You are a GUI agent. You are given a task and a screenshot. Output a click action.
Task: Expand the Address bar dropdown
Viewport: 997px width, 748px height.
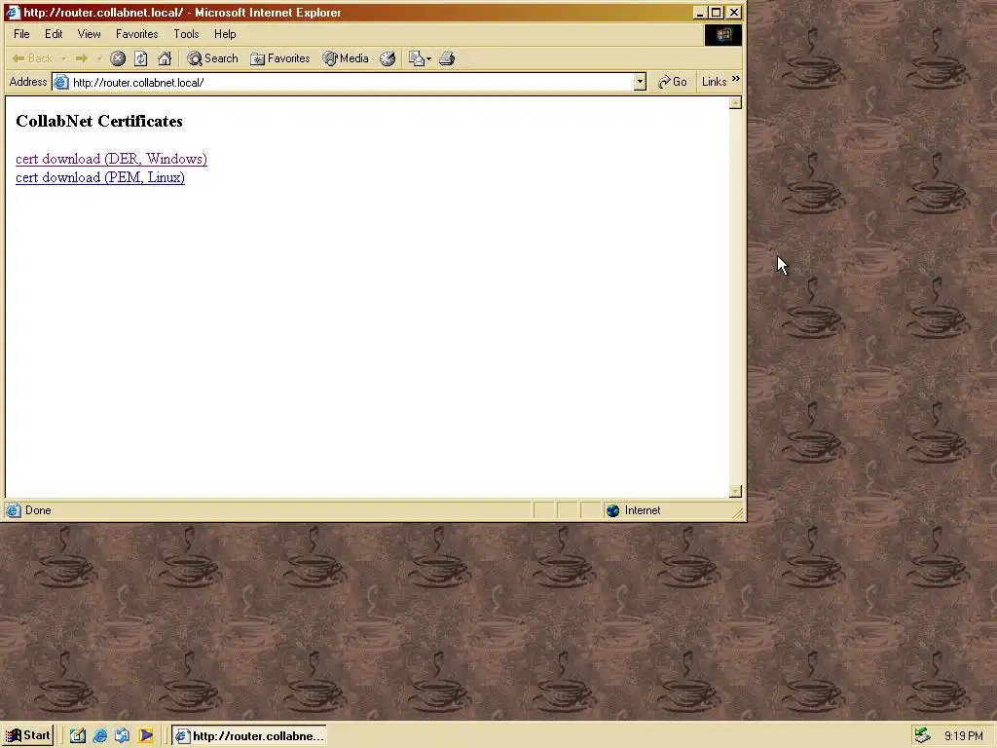pyautogui.click(x=640, y=82)
